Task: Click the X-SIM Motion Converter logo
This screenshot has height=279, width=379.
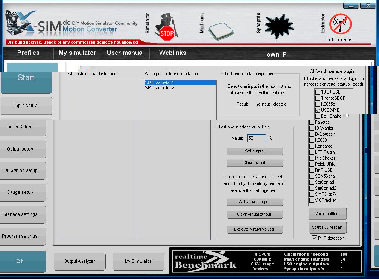Action: pyautogui.click(x=72, y=26)
